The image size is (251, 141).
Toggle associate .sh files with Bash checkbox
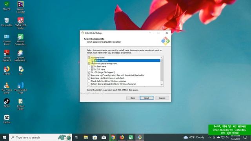point(89,78)
